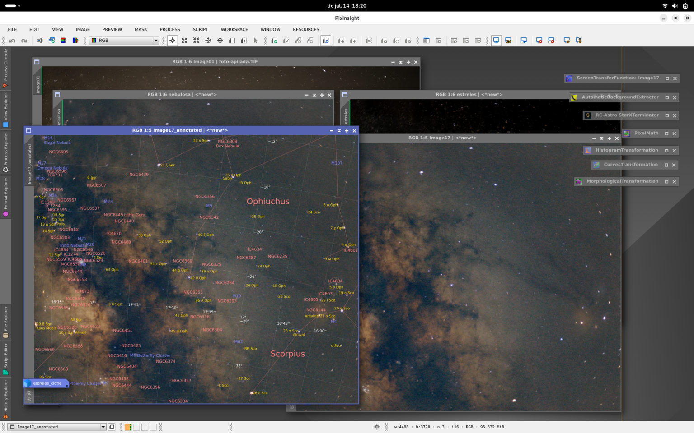Click the PixelMath process icon
This screenshot has height=433, width=694.
pos(627,134)
